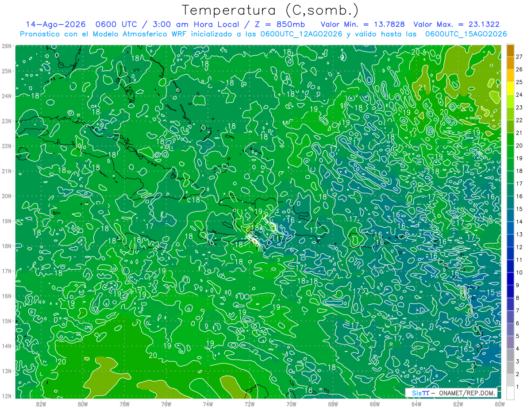
Task: Select the 'Valor Max. = 23.1322' value
Action: coord(456,25)
